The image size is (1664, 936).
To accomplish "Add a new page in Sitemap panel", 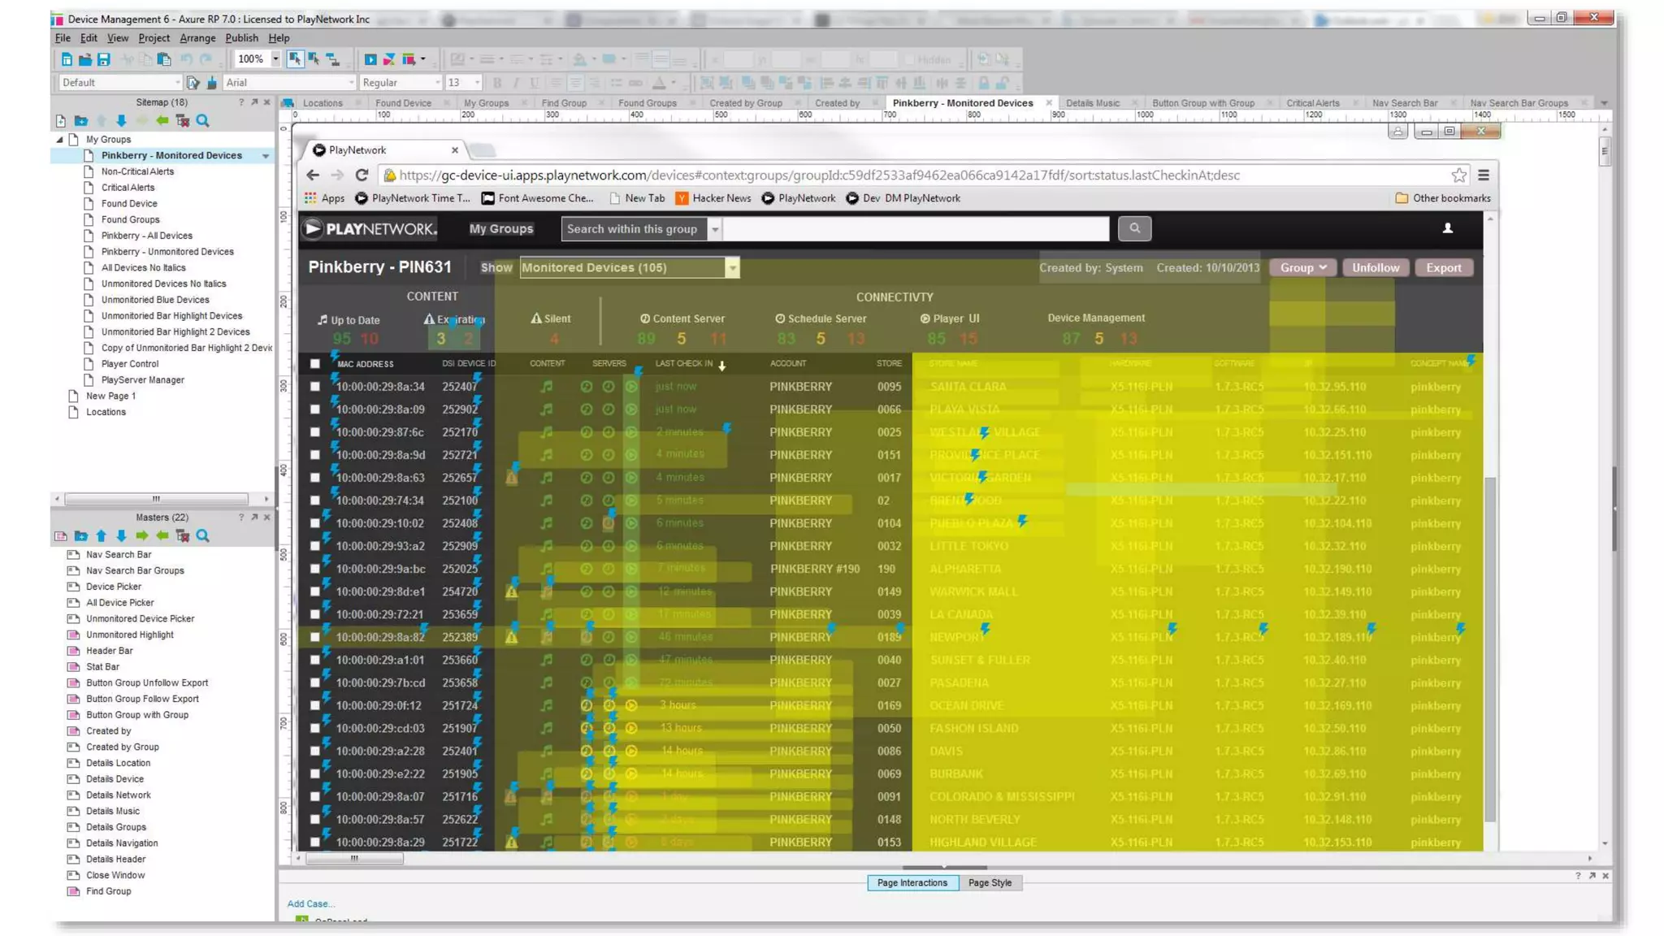I will tap(61, 121).
